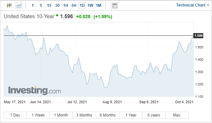Select the 5H interval
This screenshot has height=123, width=212.
coord(74,6)
